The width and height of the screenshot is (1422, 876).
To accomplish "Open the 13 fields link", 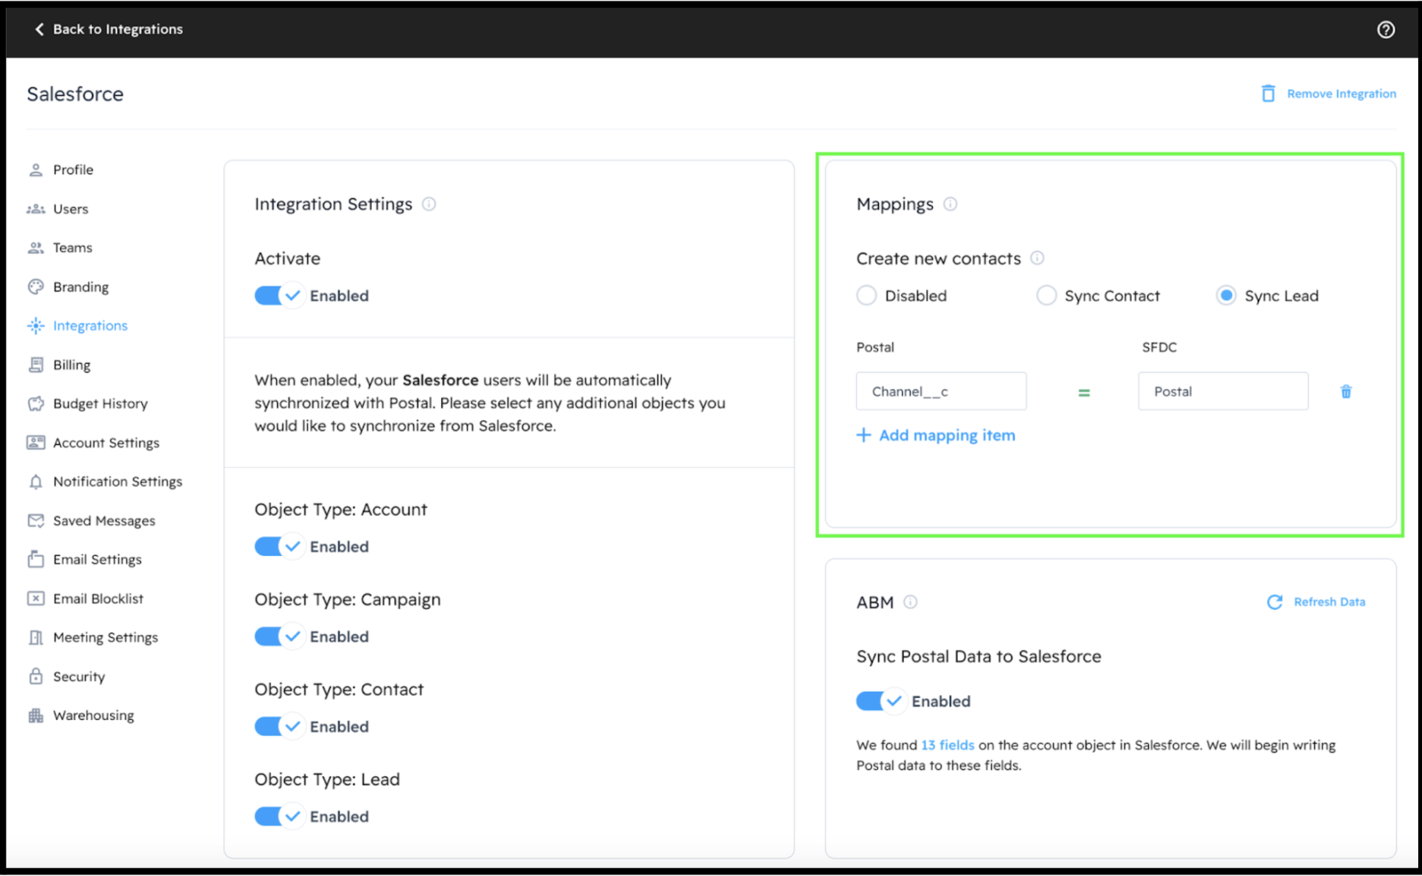I will [947, 745].
